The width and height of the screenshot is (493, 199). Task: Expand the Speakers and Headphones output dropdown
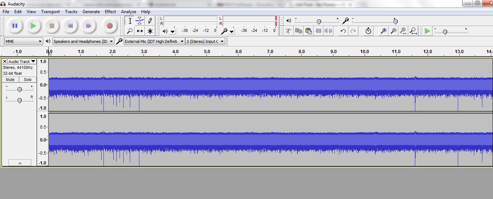point(83,41)
